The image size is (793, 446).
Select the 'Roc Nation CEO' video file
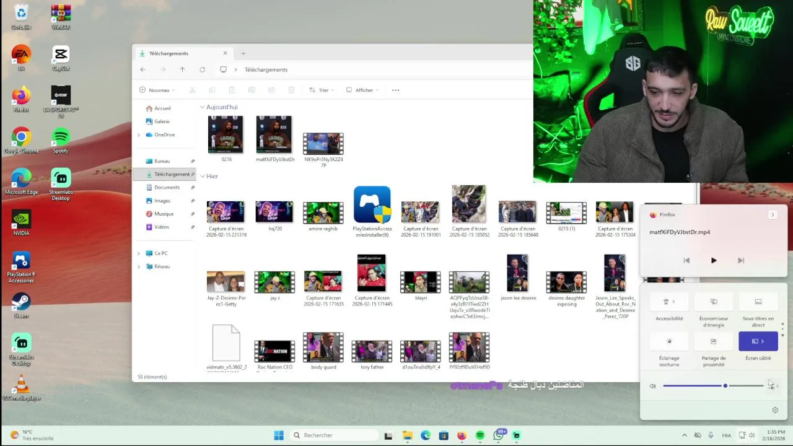(274, 354)
